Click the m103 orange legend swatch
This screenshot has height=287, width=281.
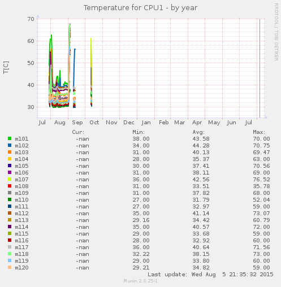(10, 152)
